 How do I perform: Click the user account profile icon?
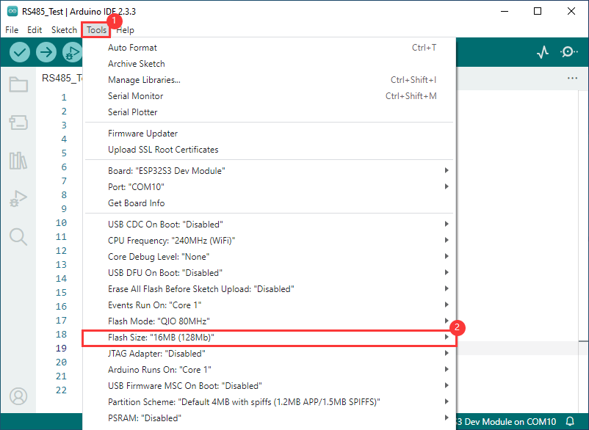tap(18, 396)
